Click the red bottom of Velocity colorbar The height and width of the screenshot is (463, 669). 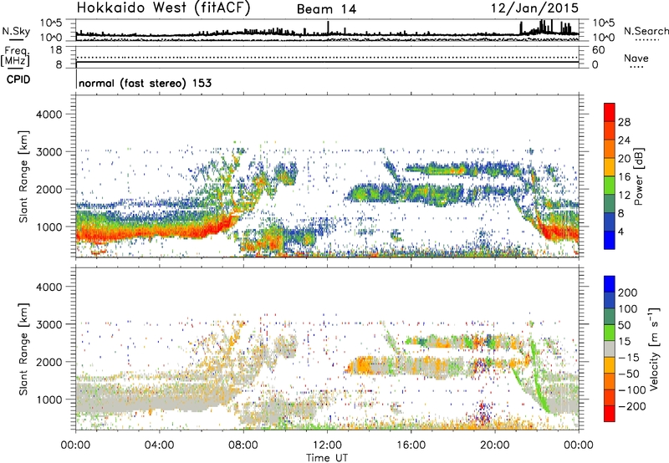[610, 414]
